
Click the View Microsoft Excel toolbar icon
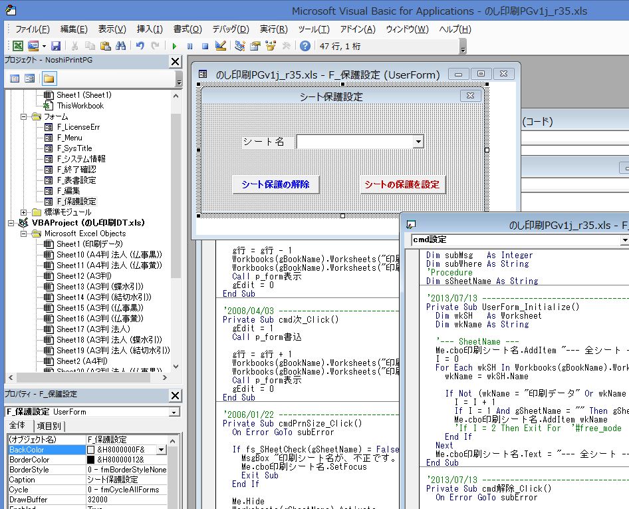pos(17,46)
